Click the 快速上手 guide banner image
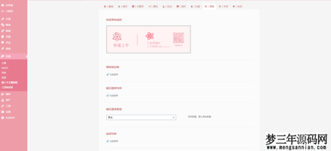Image resolution: width=331 pixels, height=151 pixels. [148, 39]
